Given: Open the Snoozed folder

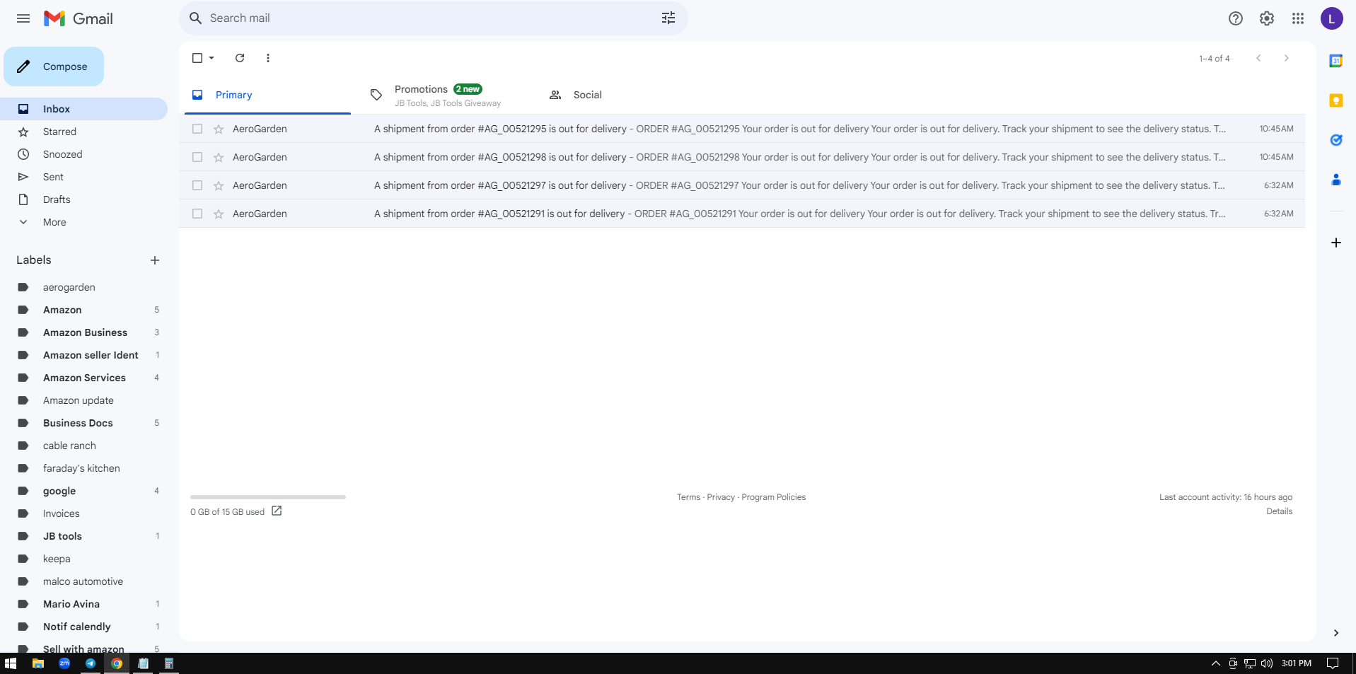Looking at the screenshot, I should click(83, 154).
